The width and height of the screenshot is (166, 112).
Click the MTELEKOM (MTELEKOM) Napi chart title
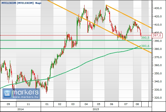point(21,3)
